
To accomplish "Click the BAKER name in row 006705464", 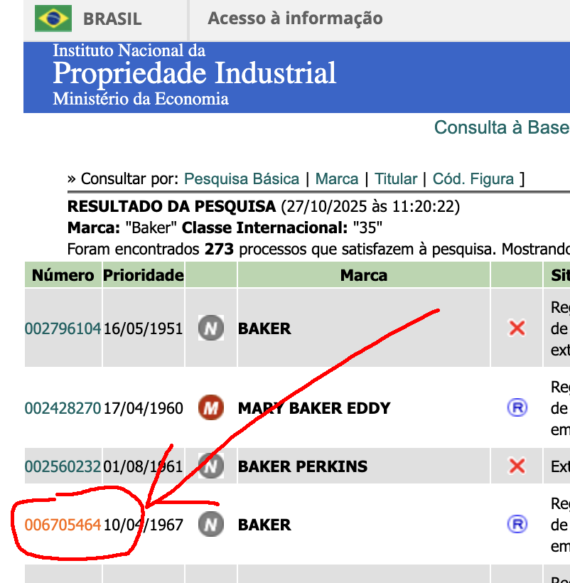I will (264, 525).
